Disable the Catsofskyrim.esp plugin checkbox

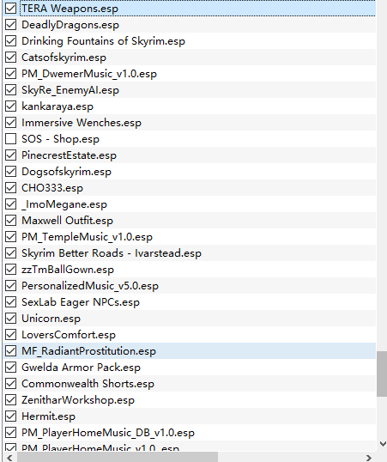point(11,58)
